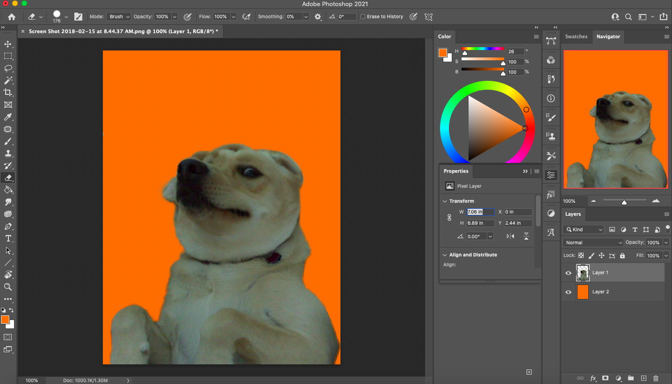Click the search magnifier in the top right

click(x=629, y=17)
